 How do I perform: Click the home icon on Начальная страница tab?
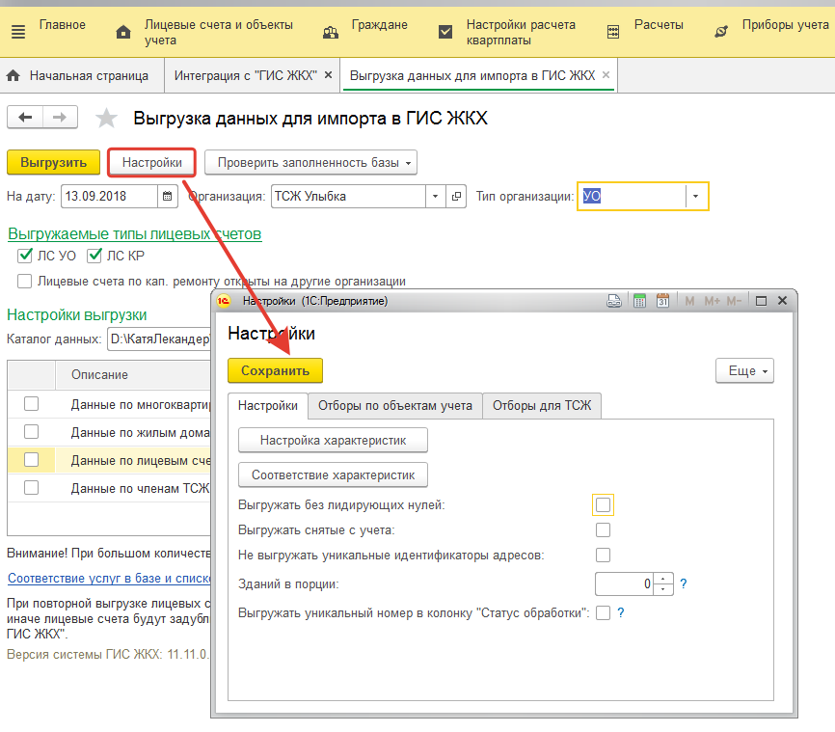(x=13, y=75)
